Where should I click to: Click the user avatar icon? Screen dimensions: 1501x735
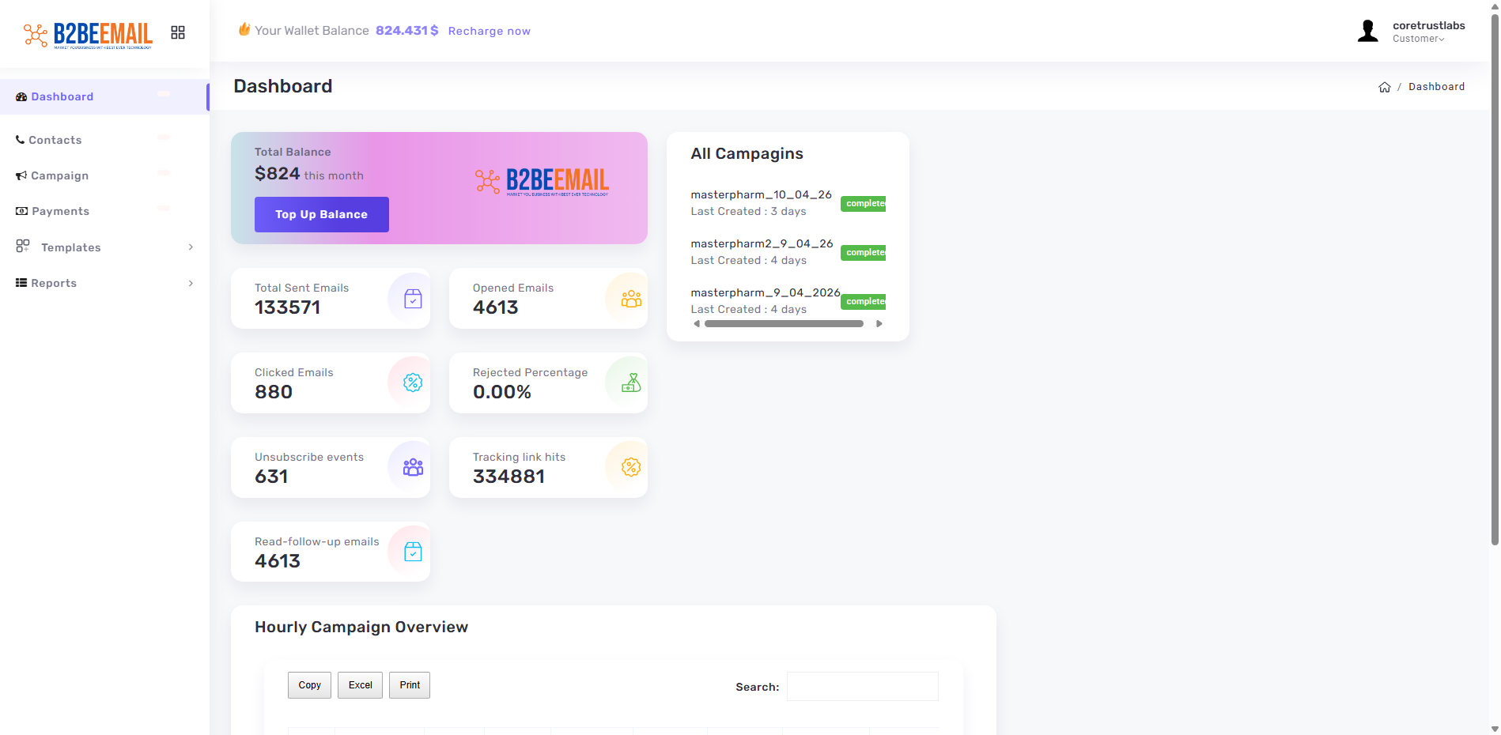1368,32
